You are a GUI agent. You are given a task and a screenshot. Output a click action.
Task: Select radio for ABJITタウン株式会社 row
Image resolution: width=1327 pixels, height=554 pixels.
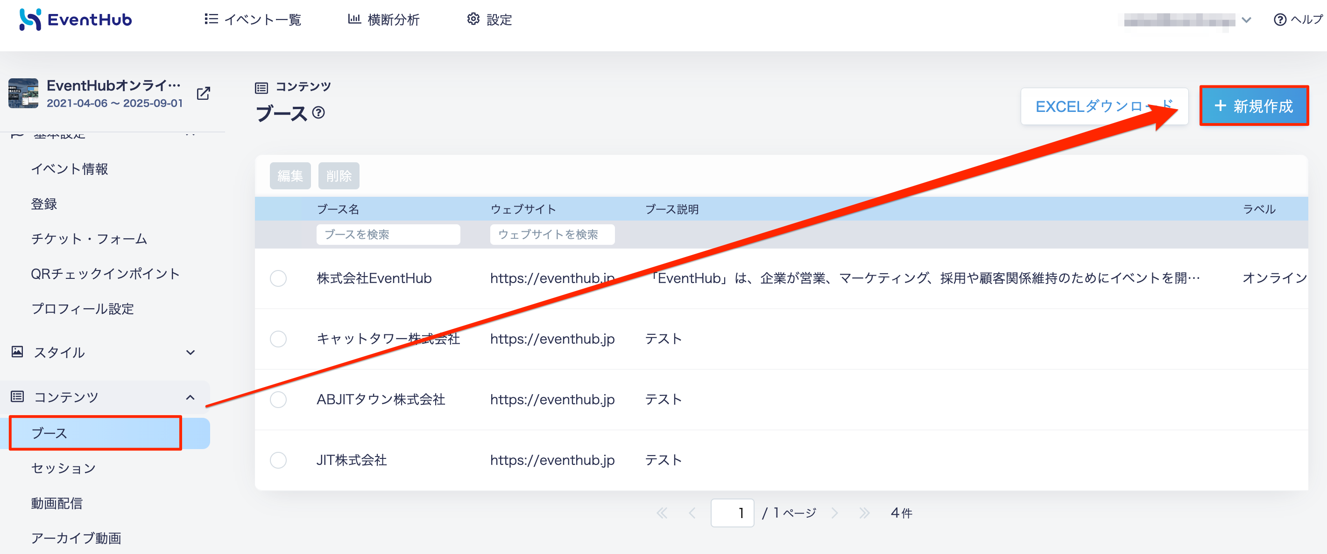[x=278, y=400]
